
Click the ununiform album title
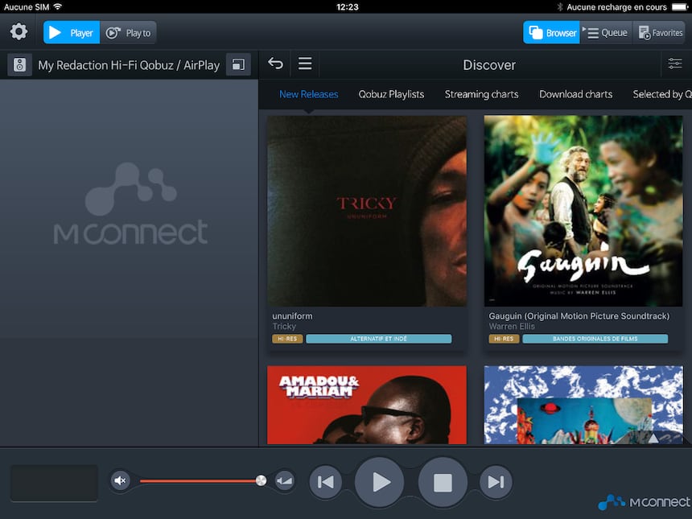tap(292, 316)
